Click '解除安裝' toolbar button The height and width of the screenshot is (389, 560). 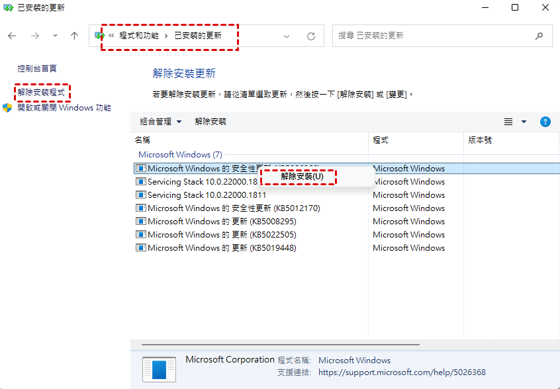[210, 122]
